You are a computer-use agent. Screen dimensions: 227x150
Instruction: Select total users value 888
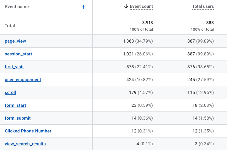(x=210, y=23)
